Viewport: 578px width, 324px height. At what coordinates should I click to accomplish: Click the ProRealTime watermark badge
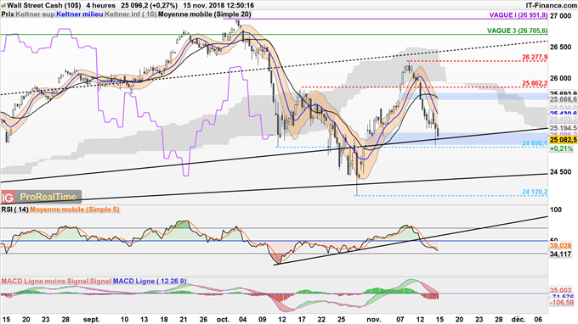click(41, 197)
